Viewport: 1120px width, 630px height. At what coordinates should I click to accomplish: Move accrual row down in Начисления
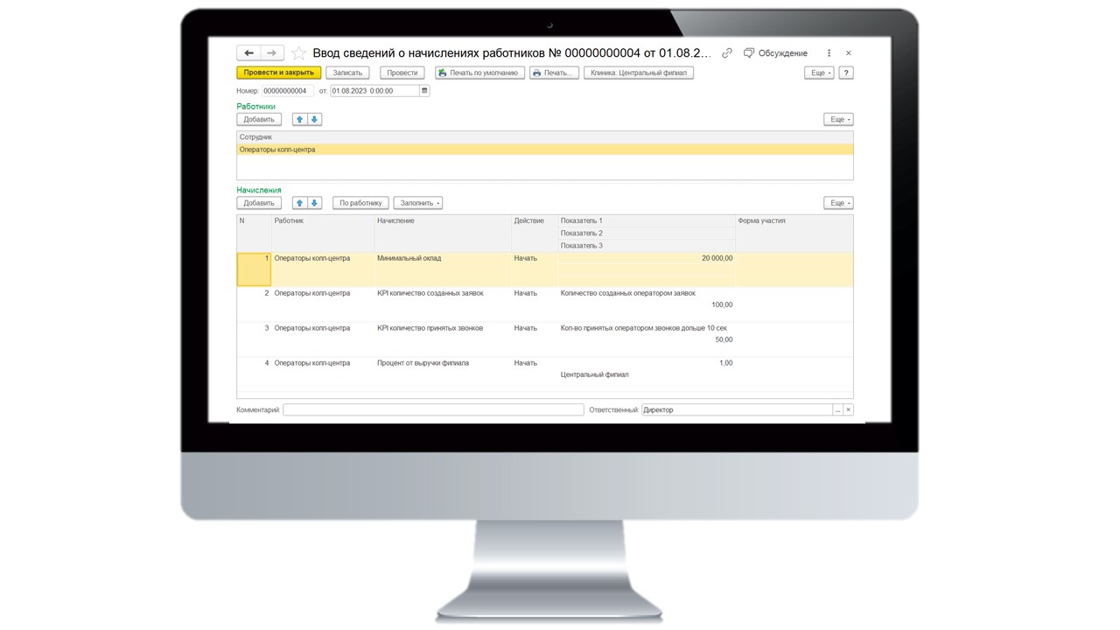click(314, 203)
